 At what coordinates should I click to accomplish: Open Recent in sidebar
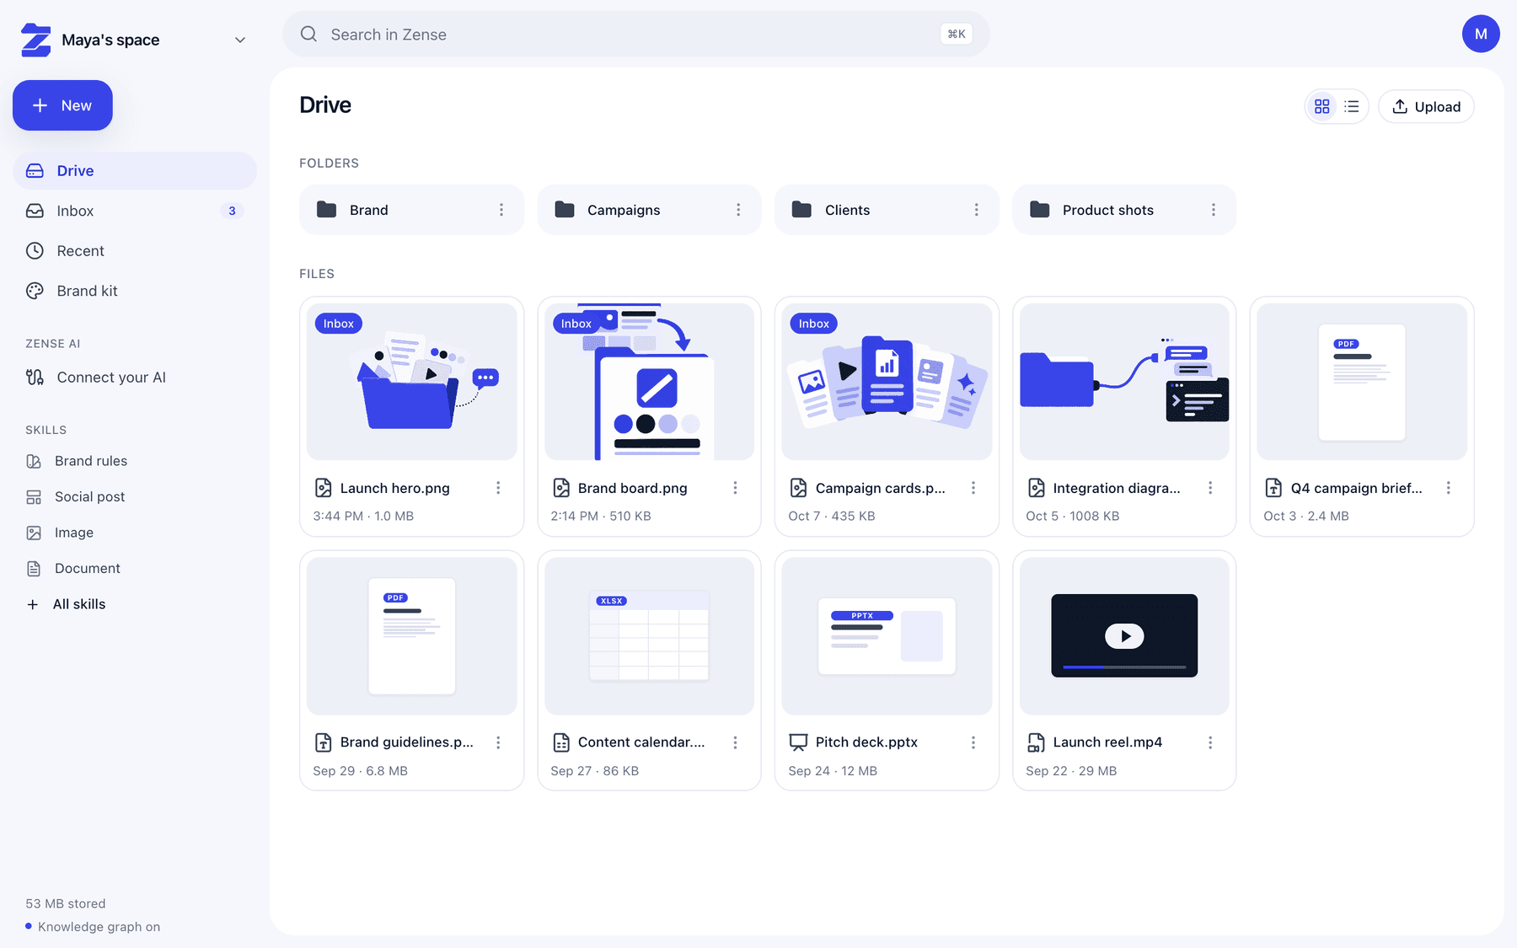[x=135, y=251]
